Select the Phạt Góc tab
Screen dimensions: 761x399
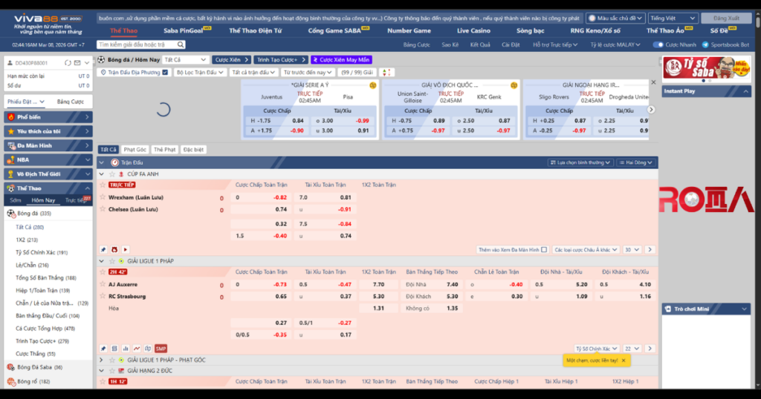click(x=135, y=149)
